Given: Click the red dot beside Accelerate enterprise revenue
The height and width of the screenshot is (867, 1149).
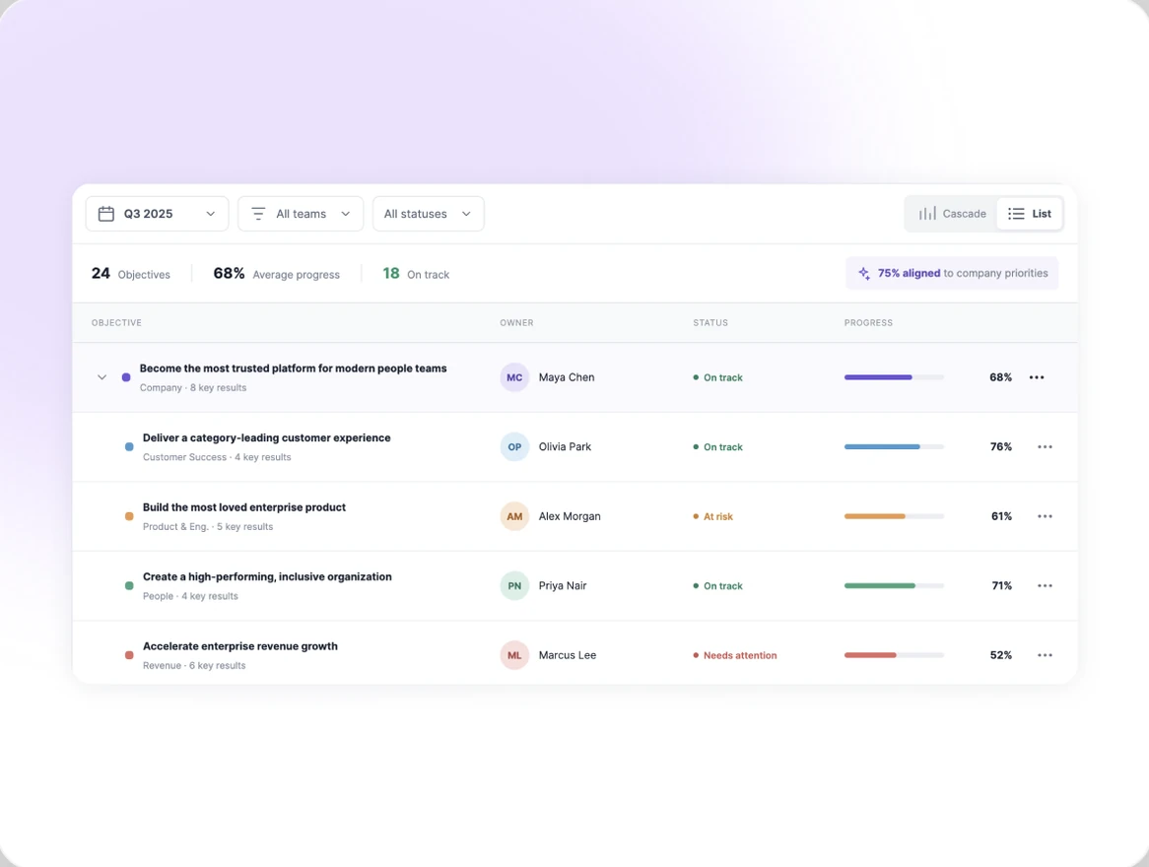Looking at the screenshot, I should click(129, 655).
